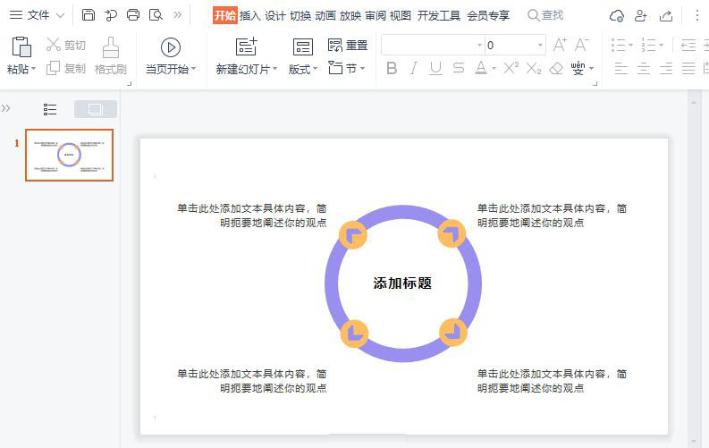This screenshot has height=448, width=709.
Task: Toggle bold formatting
Action: coord(392,69)
